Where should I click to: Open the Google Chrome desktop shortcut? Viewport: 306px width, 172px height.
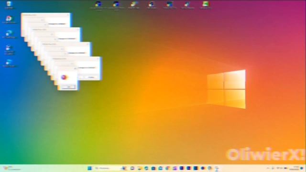tap(9, 20)
